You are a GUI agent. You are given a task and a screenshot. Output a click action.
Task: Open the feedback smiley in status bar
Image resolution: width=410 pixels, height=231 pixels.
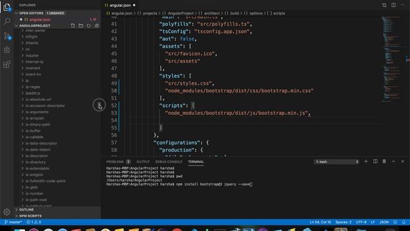[x=395, y=222]
